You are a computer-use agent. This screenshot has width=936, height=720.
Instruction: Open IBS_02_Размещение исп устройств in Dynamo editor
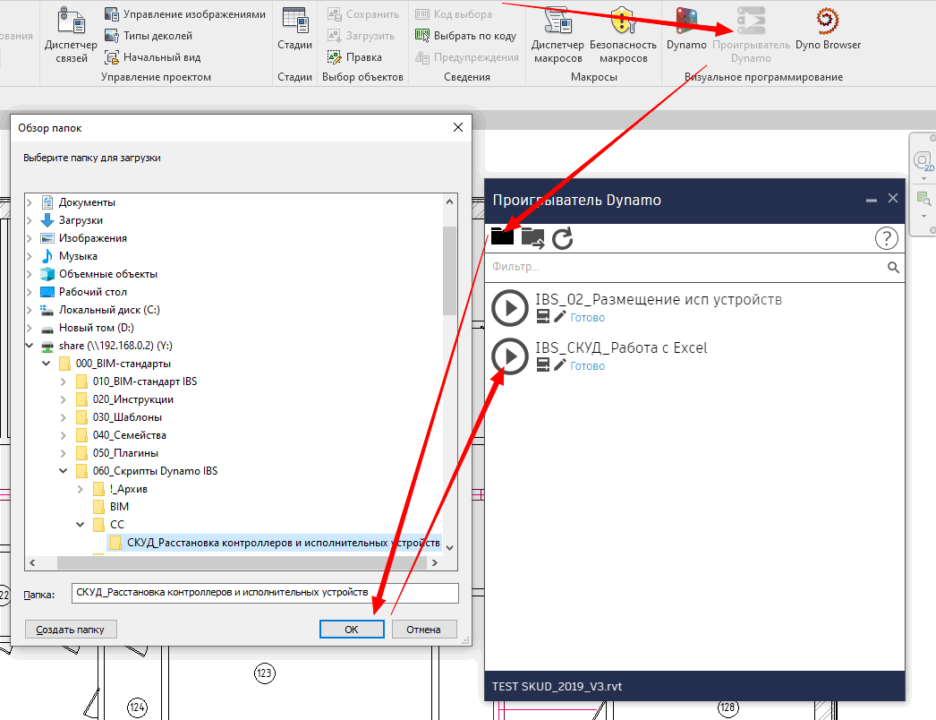point(559,317)
